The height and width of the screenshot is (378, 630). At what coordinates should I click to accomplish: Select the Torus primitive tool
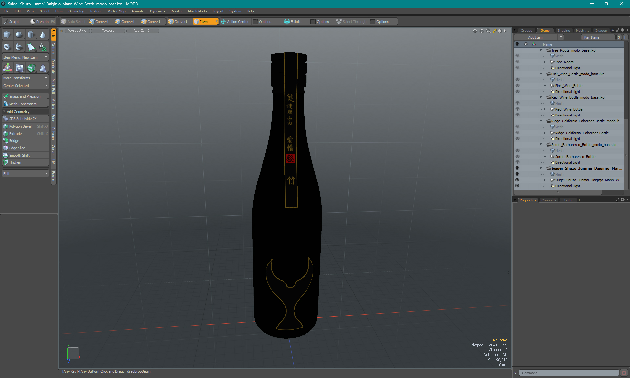(x=7, y=47)
